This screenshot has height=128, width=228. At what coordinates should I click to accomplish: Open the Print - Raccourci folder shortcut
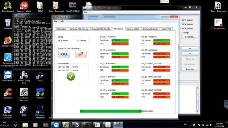click(218, 7)
